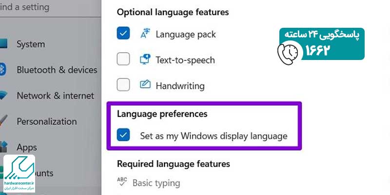
Task: Click the Language pack icon
Action: (146, 34)
